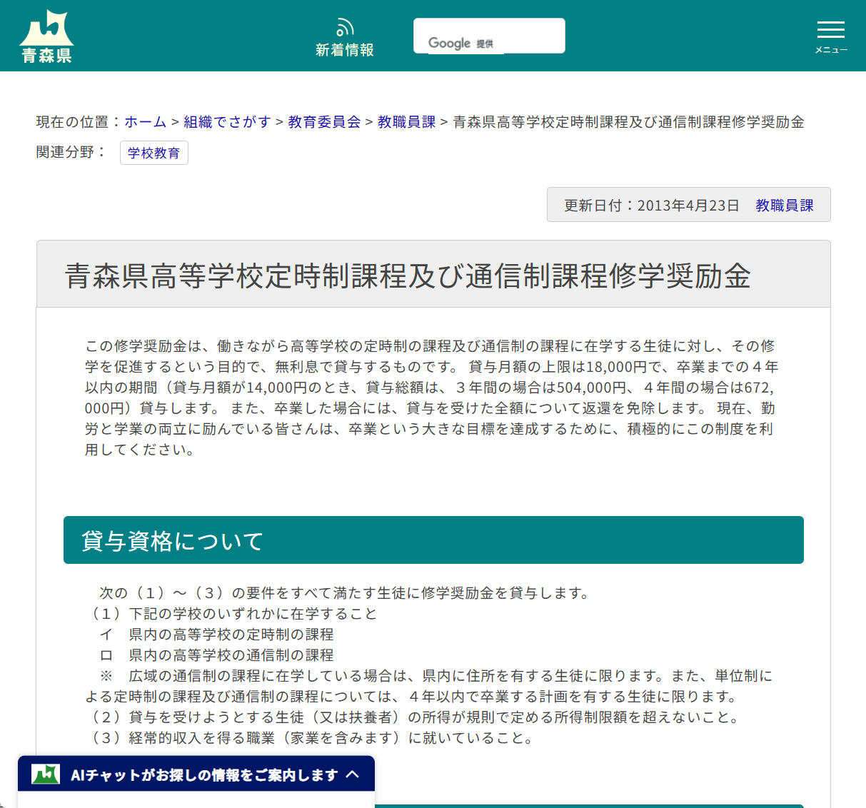866x808 pixels.
Task: Click the 新着情報 text label
Action: (x=345, y=49)
